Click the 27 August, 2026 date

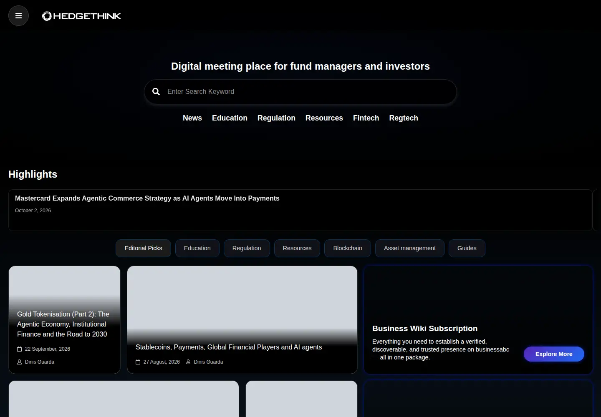pyautogui.click(x=162, y=362)
